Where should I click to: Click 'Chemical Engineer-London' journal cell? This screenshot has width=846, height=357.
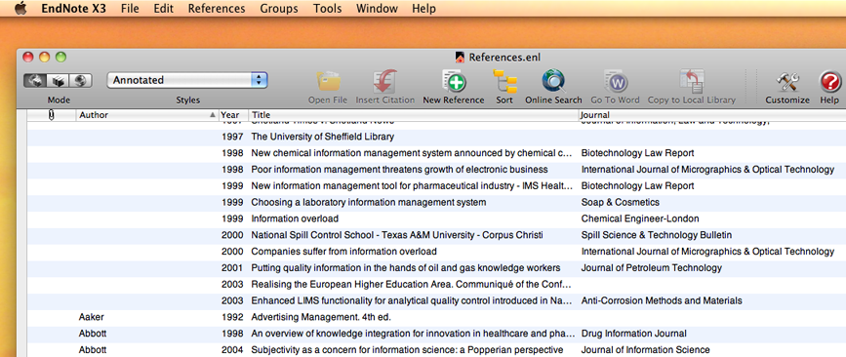(640, 218)
